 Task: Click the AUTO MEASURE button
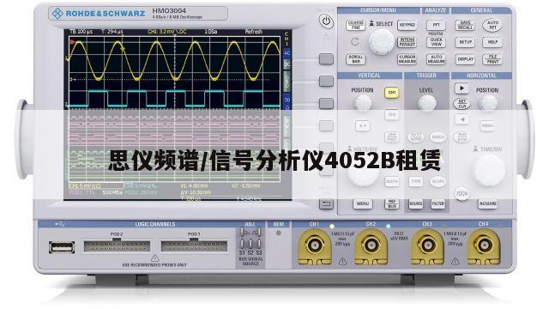pyautogui.click(x=437, y=59)
